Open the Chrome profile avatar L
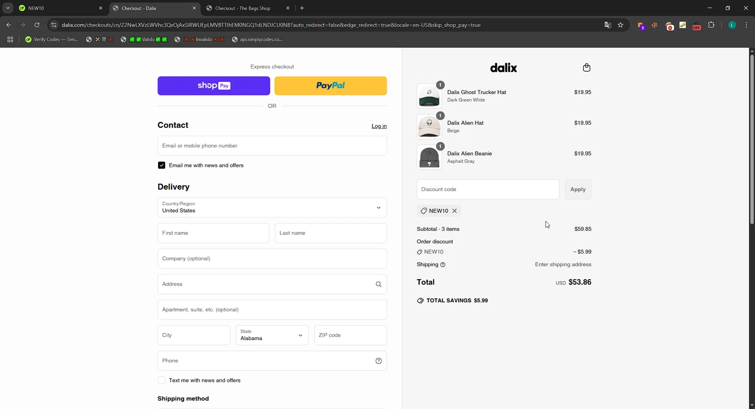Viewport: 755px width, 409px height. 732,25
